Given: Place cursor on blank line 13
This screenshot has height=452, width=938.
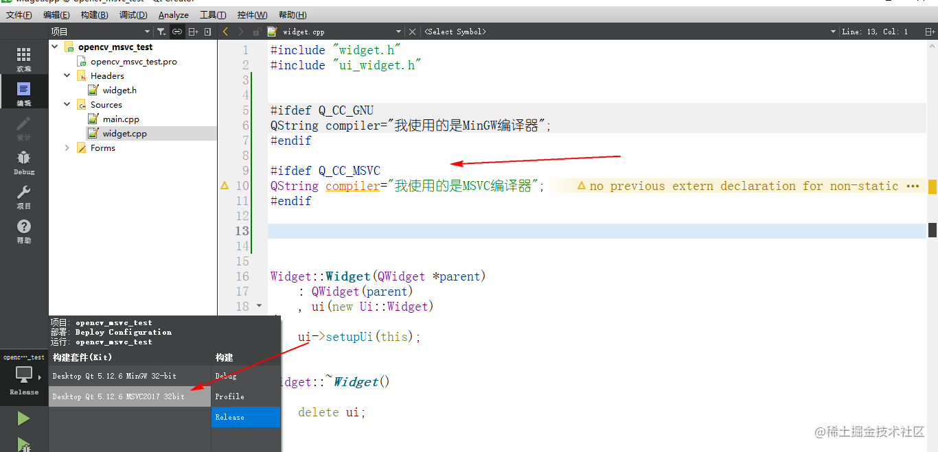Looking at the screenshot, I should tap(596, 231).
